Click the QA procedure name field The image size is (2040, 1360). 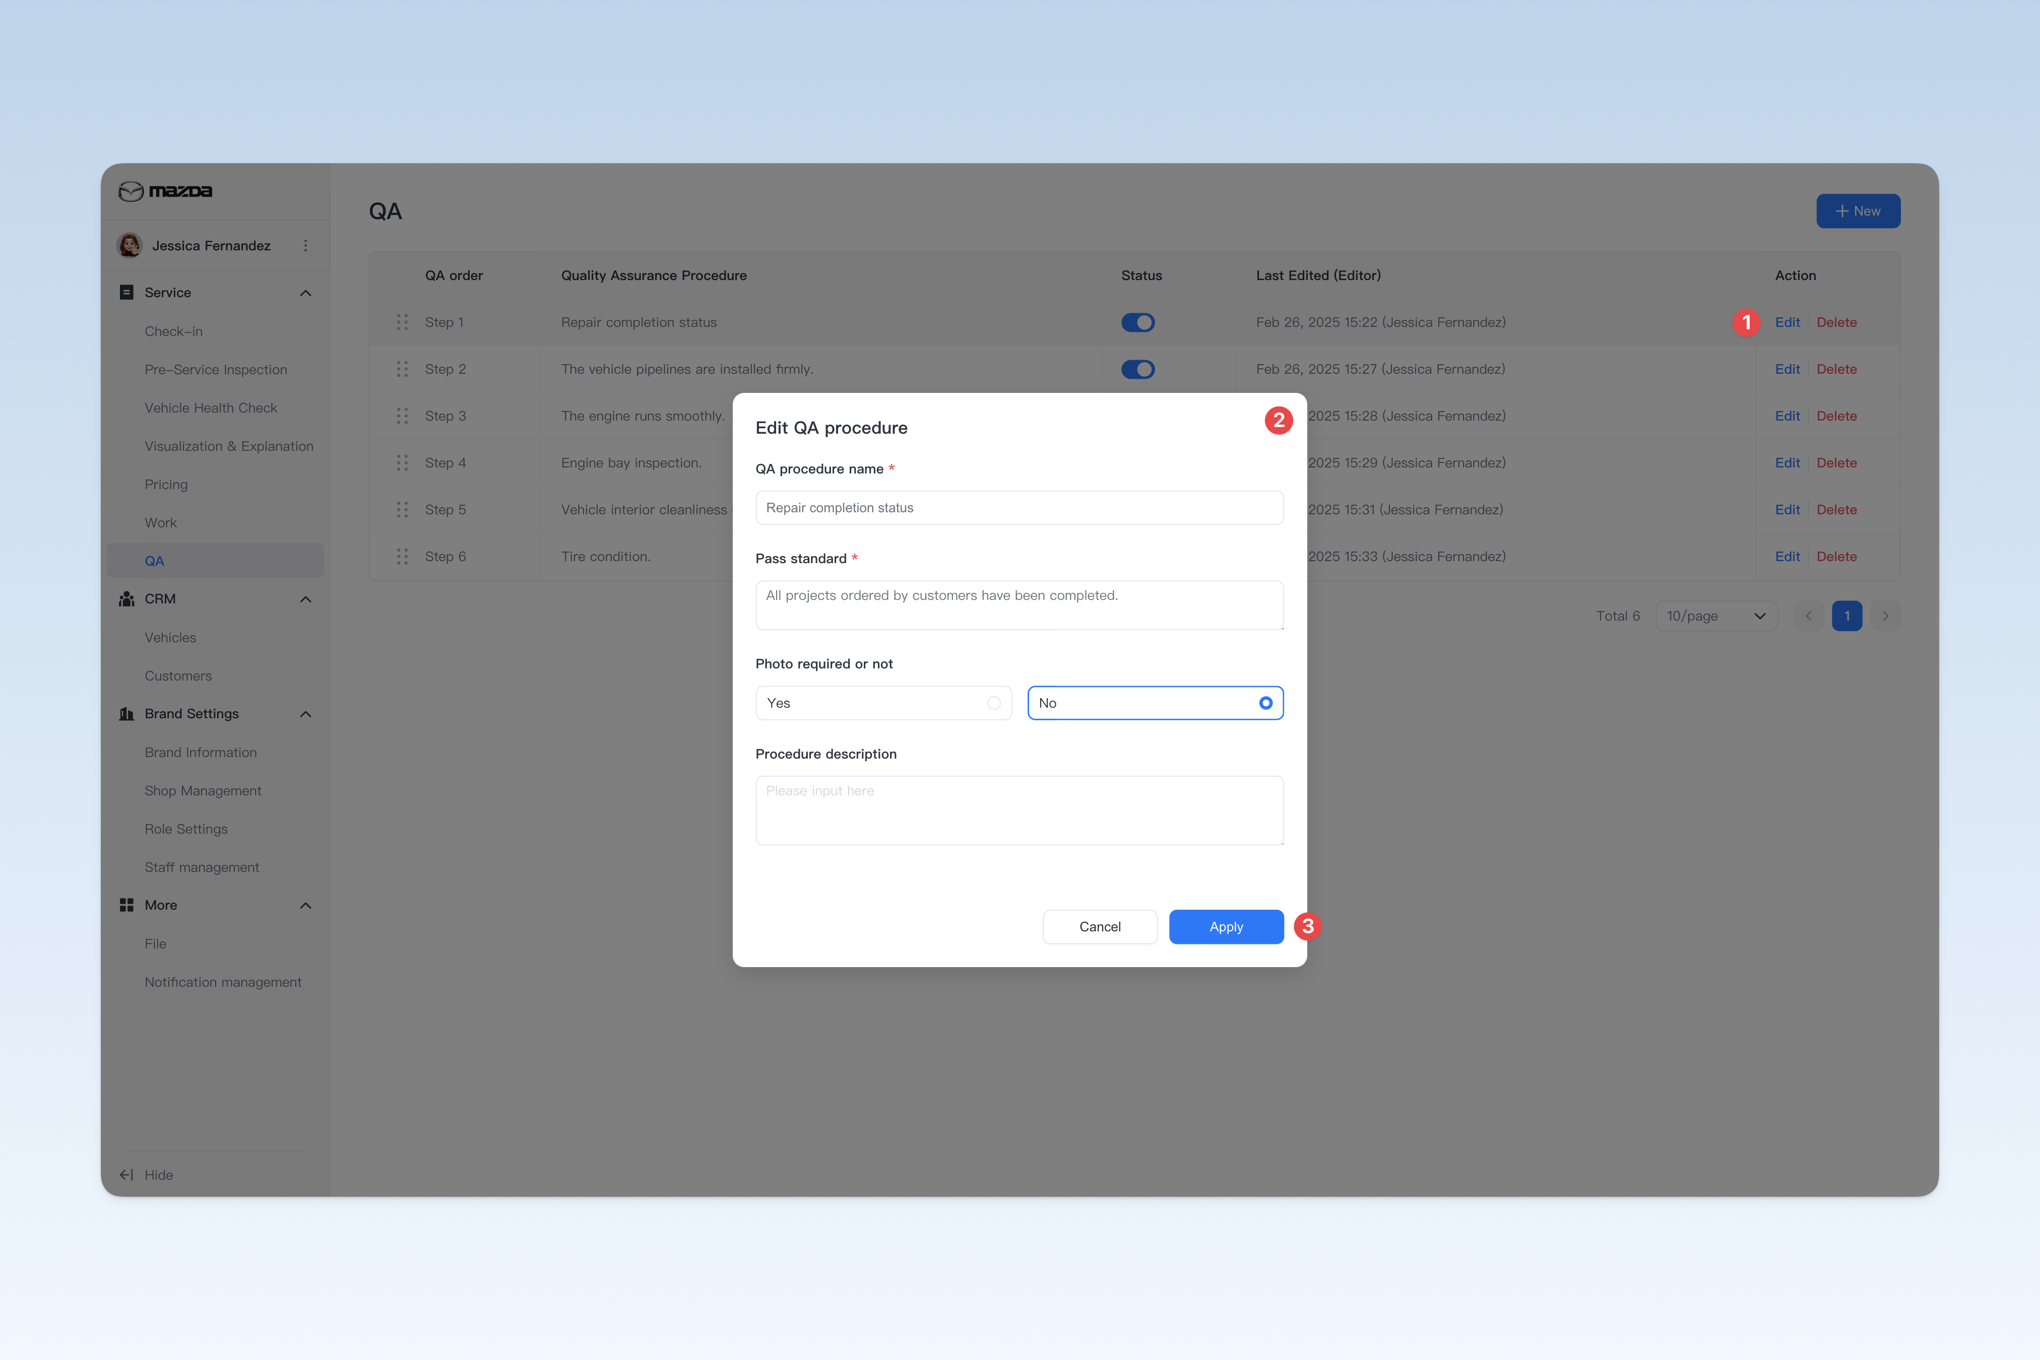[x=1019, y=508]
